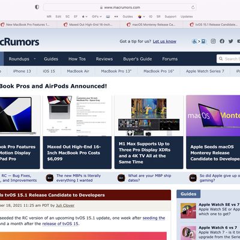
Task: Open MacBook Pro configurator article thumbnail
Action: pos(77,116)
